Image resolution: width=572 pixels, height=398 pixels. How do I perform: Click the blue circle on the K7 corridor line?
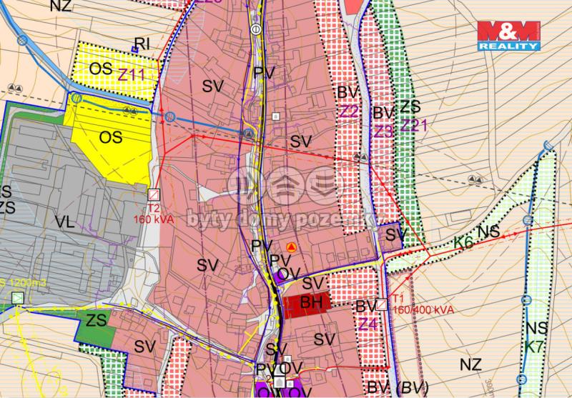click(x=527, y=300)
